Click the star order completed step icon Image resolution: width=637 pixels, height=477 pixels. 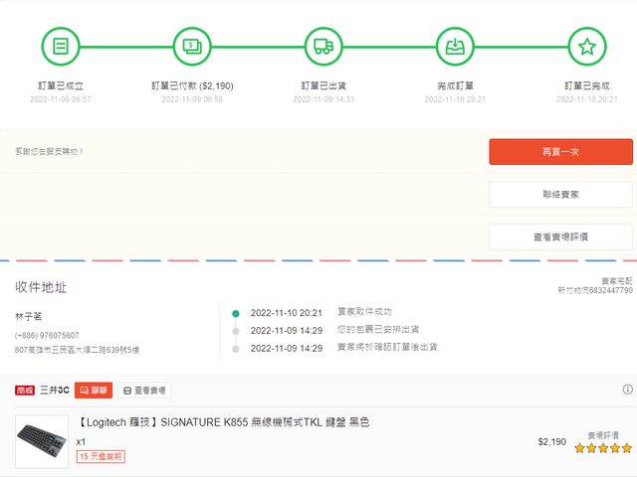pyautogui.click(x=586, y=46)
